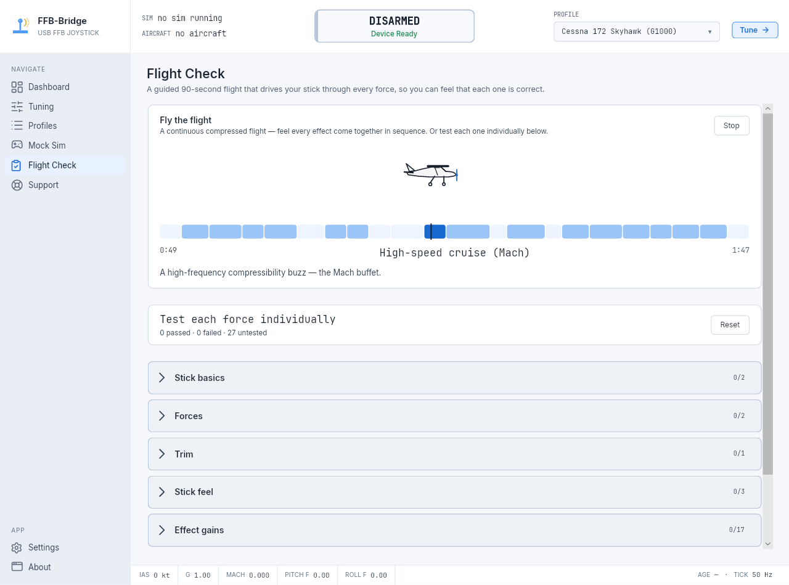789x585 pixels.
Task: Click the MACH 0.000 status entry
Action: click(248, 575)
